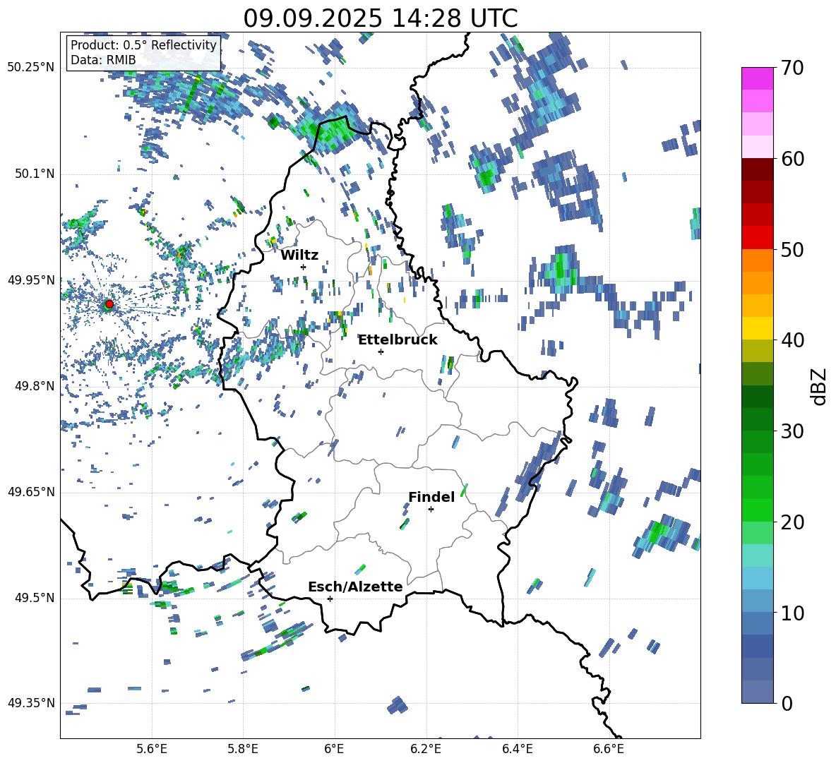This screenshot has width=836, height=763.
Task: Click the 5.6°E longitude label
Action: pyautogui.click(x=152, y=749)
